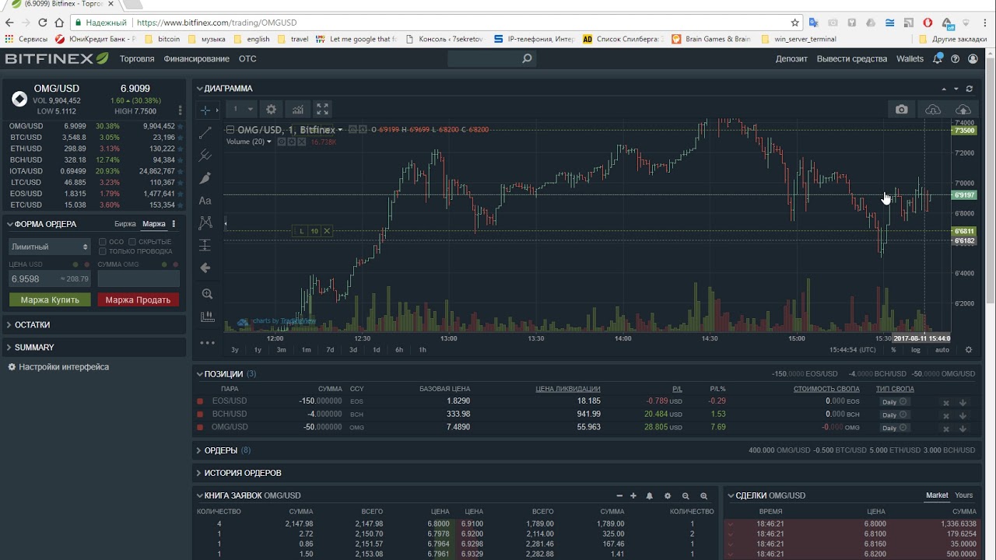Screen dimensions: 996x560
Task: Select the pattern drawing tool
Action: coord(205,222)
